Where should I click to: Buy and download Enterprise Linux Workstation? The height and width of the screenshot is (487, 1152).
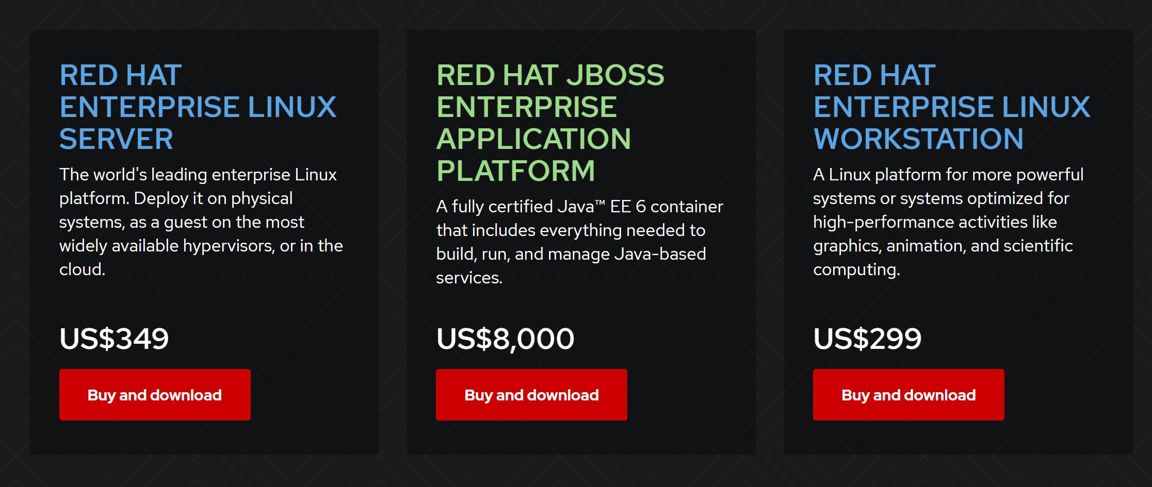click(908, 395)
